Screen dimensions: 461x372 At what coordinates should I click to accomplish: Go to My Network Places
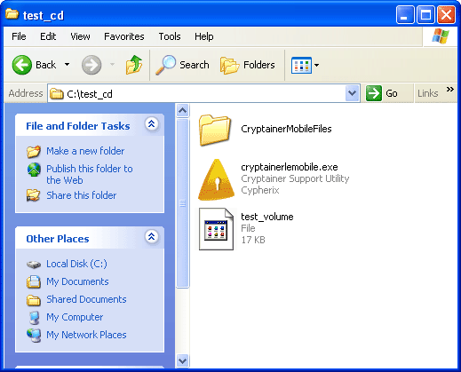pos(86,335)
